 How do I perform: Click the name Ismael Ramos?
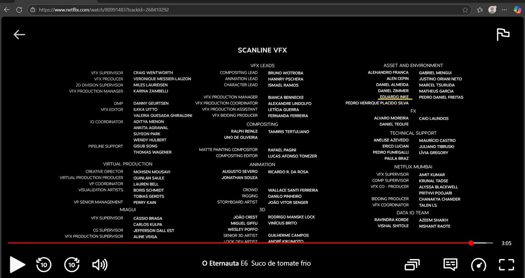(283, 85)
